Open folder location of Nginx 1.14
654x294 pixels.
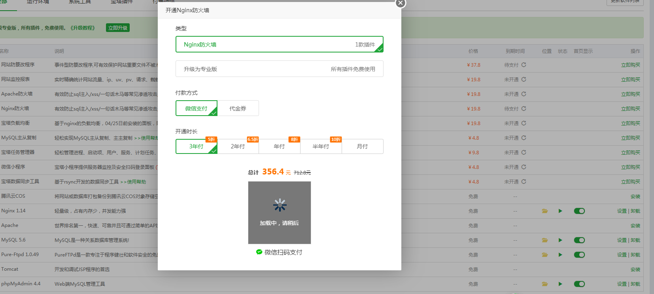[545, 211]
